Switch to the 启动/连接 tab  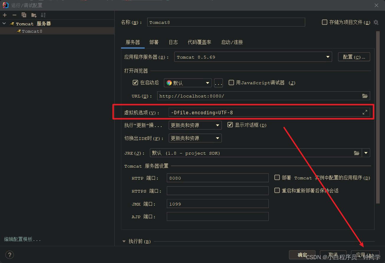coord(232,42)
